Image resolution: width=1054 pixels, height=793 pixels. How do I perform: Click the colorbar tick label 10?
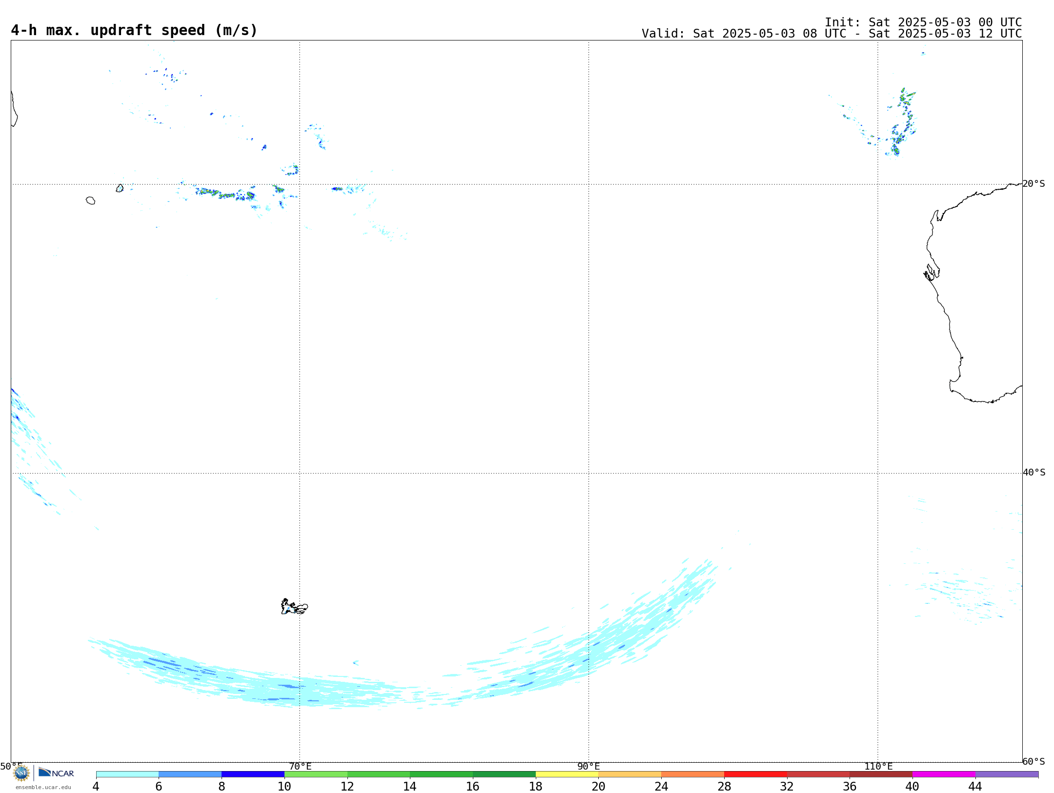tap(284, 787)
